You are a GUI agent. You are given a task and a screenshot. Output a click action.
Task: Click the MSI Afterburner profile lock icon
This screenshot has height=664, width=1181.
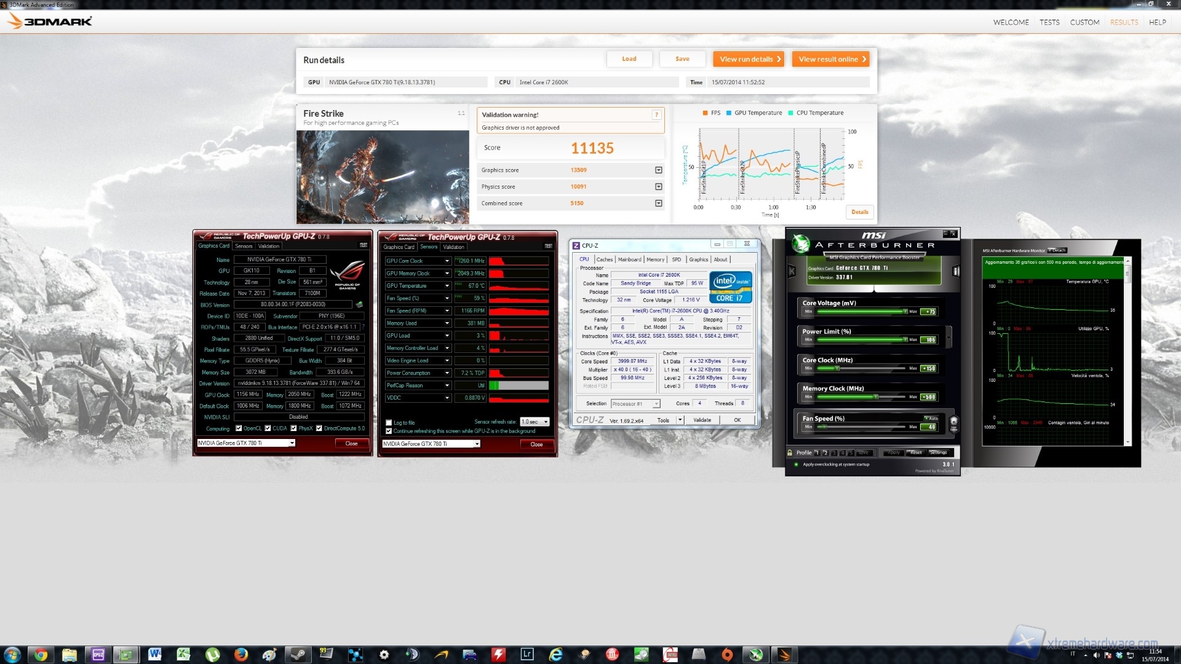tap(790, 454)
